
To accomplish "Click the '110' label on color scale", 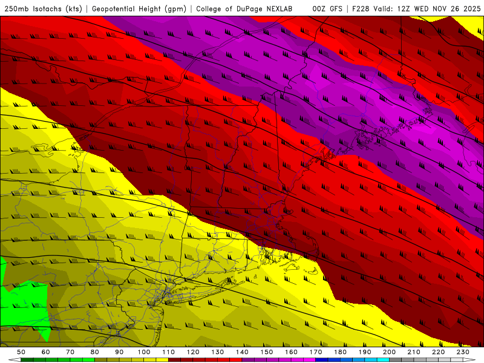I will (x=169, y=352).
